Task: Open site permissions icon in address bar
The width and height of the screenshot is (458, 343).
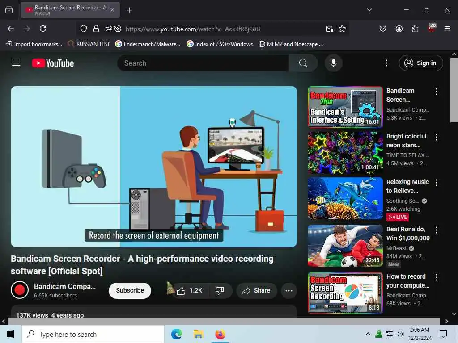Action: pos(108,29)
